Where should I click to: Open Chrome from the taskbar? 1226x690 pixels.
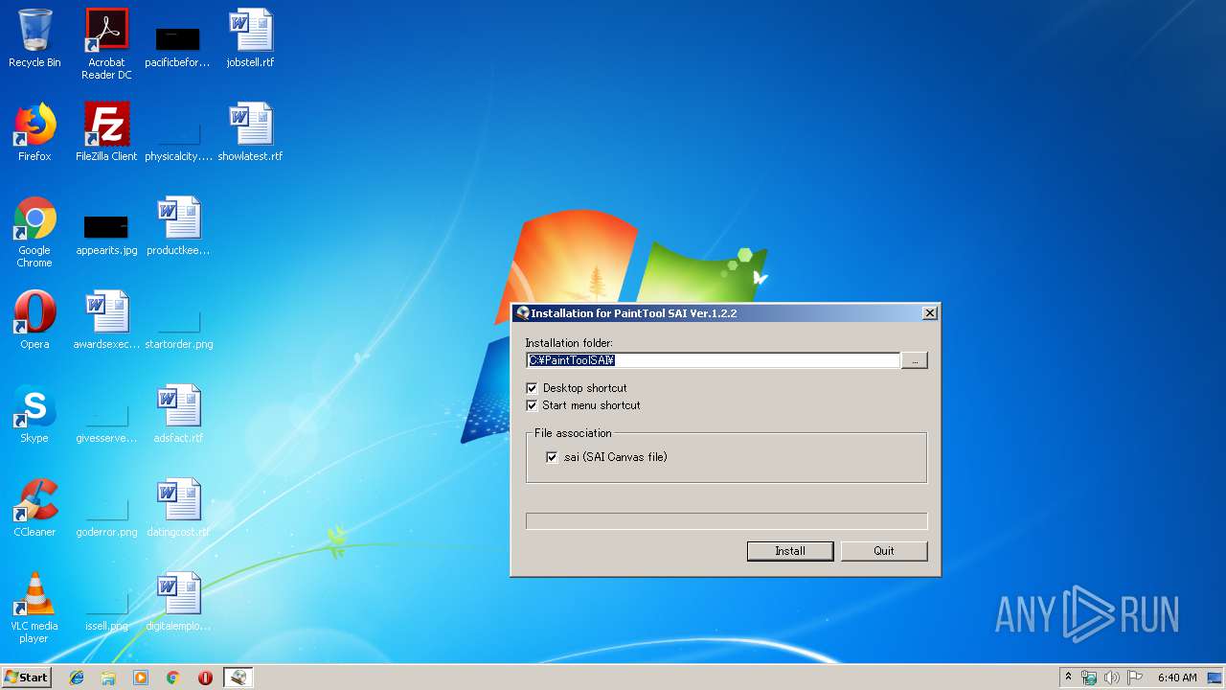point(173,678)
